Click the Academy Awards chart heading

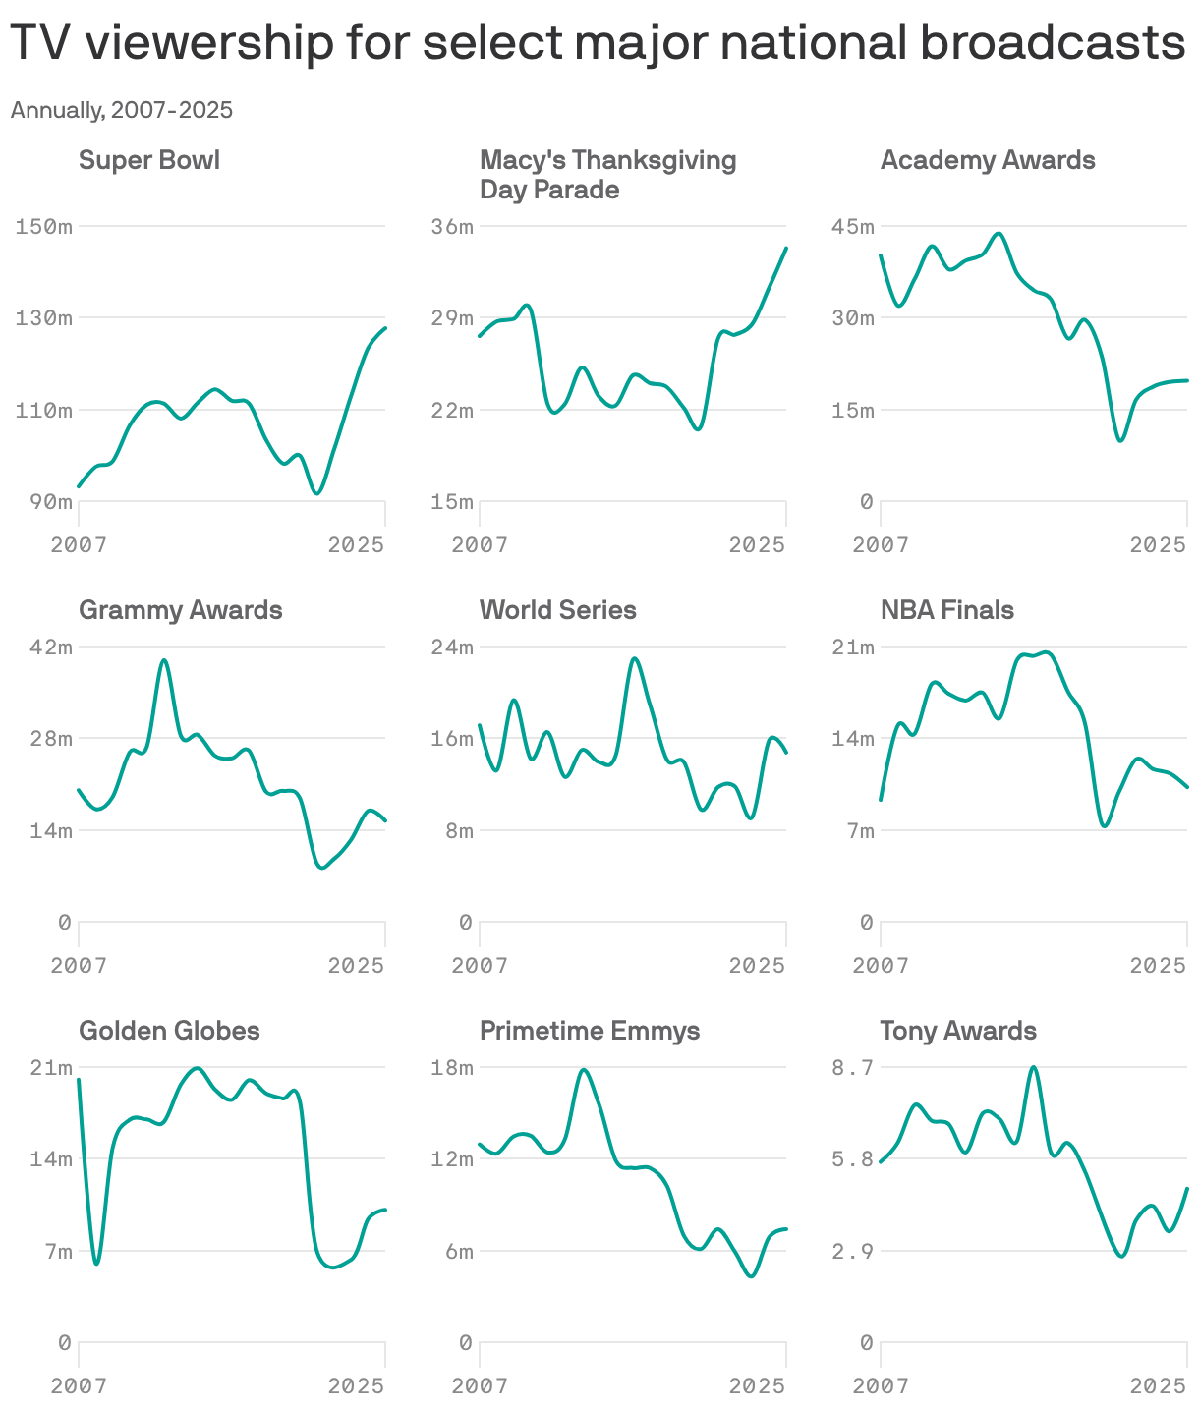pos(988,160)
